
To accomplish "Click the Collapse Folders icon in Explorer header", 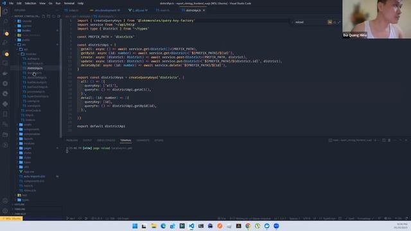I will pyautogui.click(x=58, y=16).
